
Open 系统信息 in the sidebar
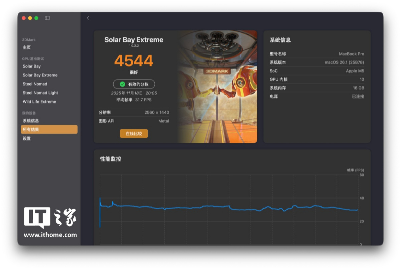coord(31,121)
